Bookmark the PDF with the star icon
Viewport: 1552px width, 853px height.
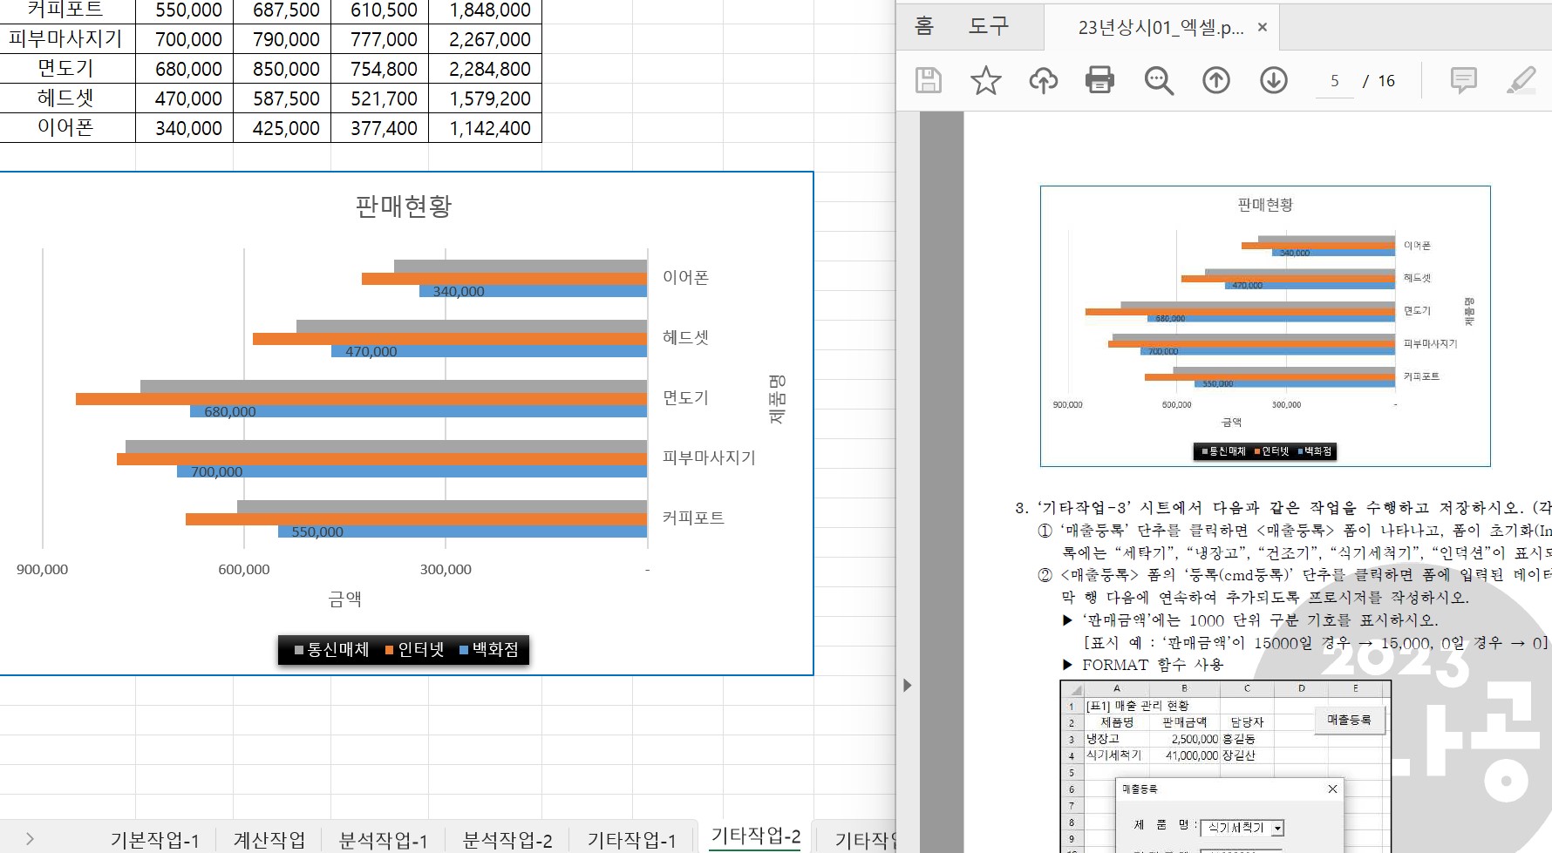pos(985,80)
